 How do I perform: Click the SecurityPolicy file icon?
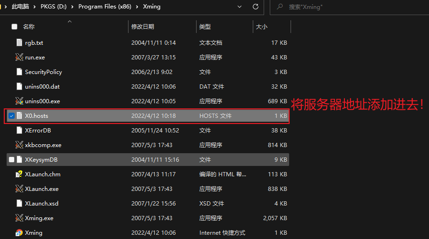tap(19, 72)
